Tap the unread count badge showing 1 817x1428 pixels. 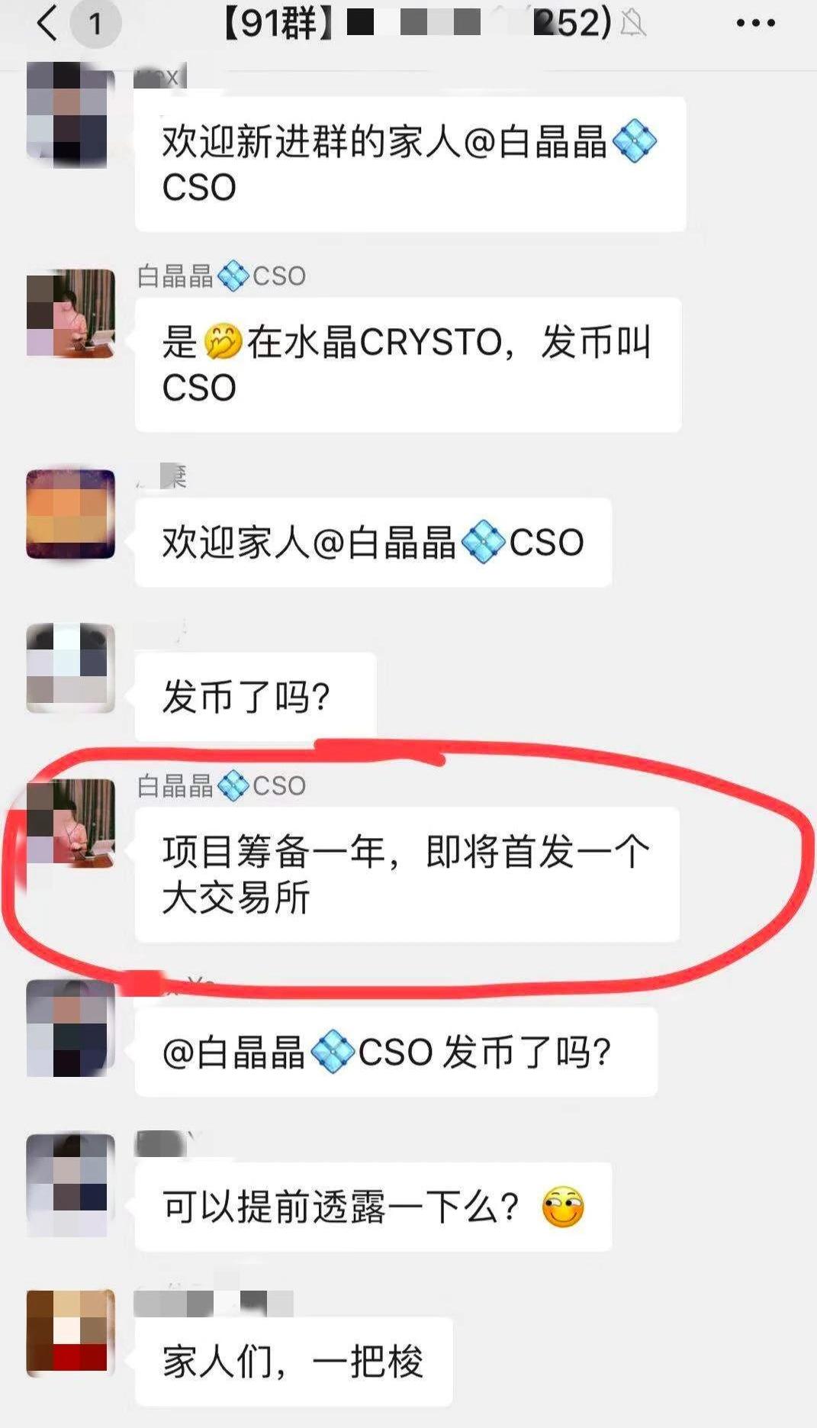(x=95, y=24)
